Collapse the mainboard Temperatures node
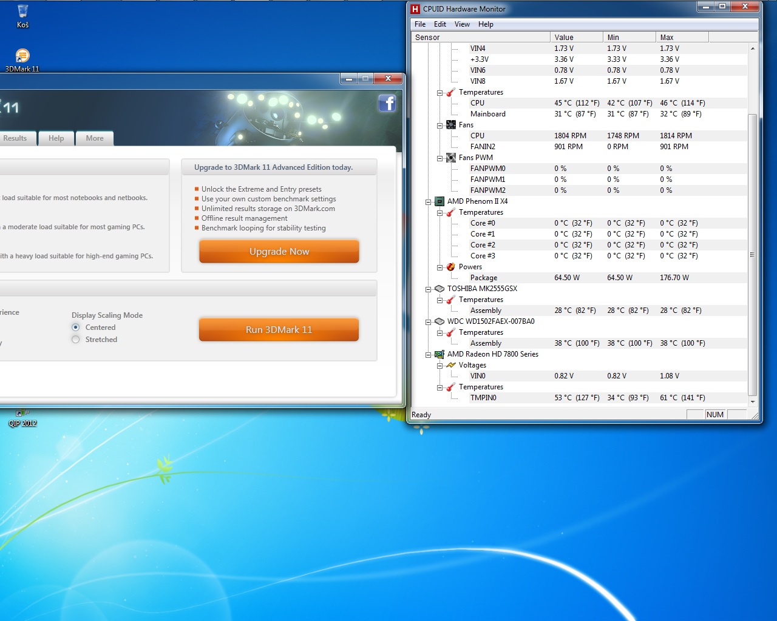Viewport: 777px width, 621px height. click(439, 93)
